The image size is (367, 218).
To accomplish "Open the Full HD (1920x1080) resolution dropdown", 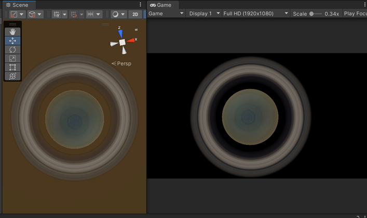I will tap(255, 13).
